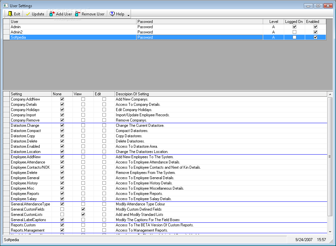Image resolution: width=336 pixels, height=246 pixels.
Task: Click the Exit door icon
Action: click(10, 14)
